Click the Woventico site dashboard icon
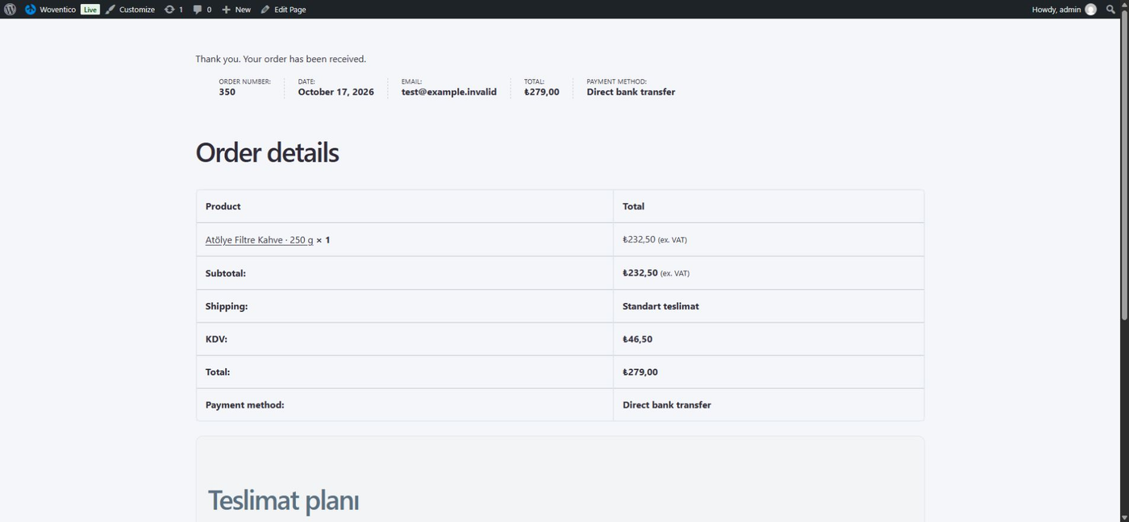This screenshot has width=1129, height=522. point(31,10)
